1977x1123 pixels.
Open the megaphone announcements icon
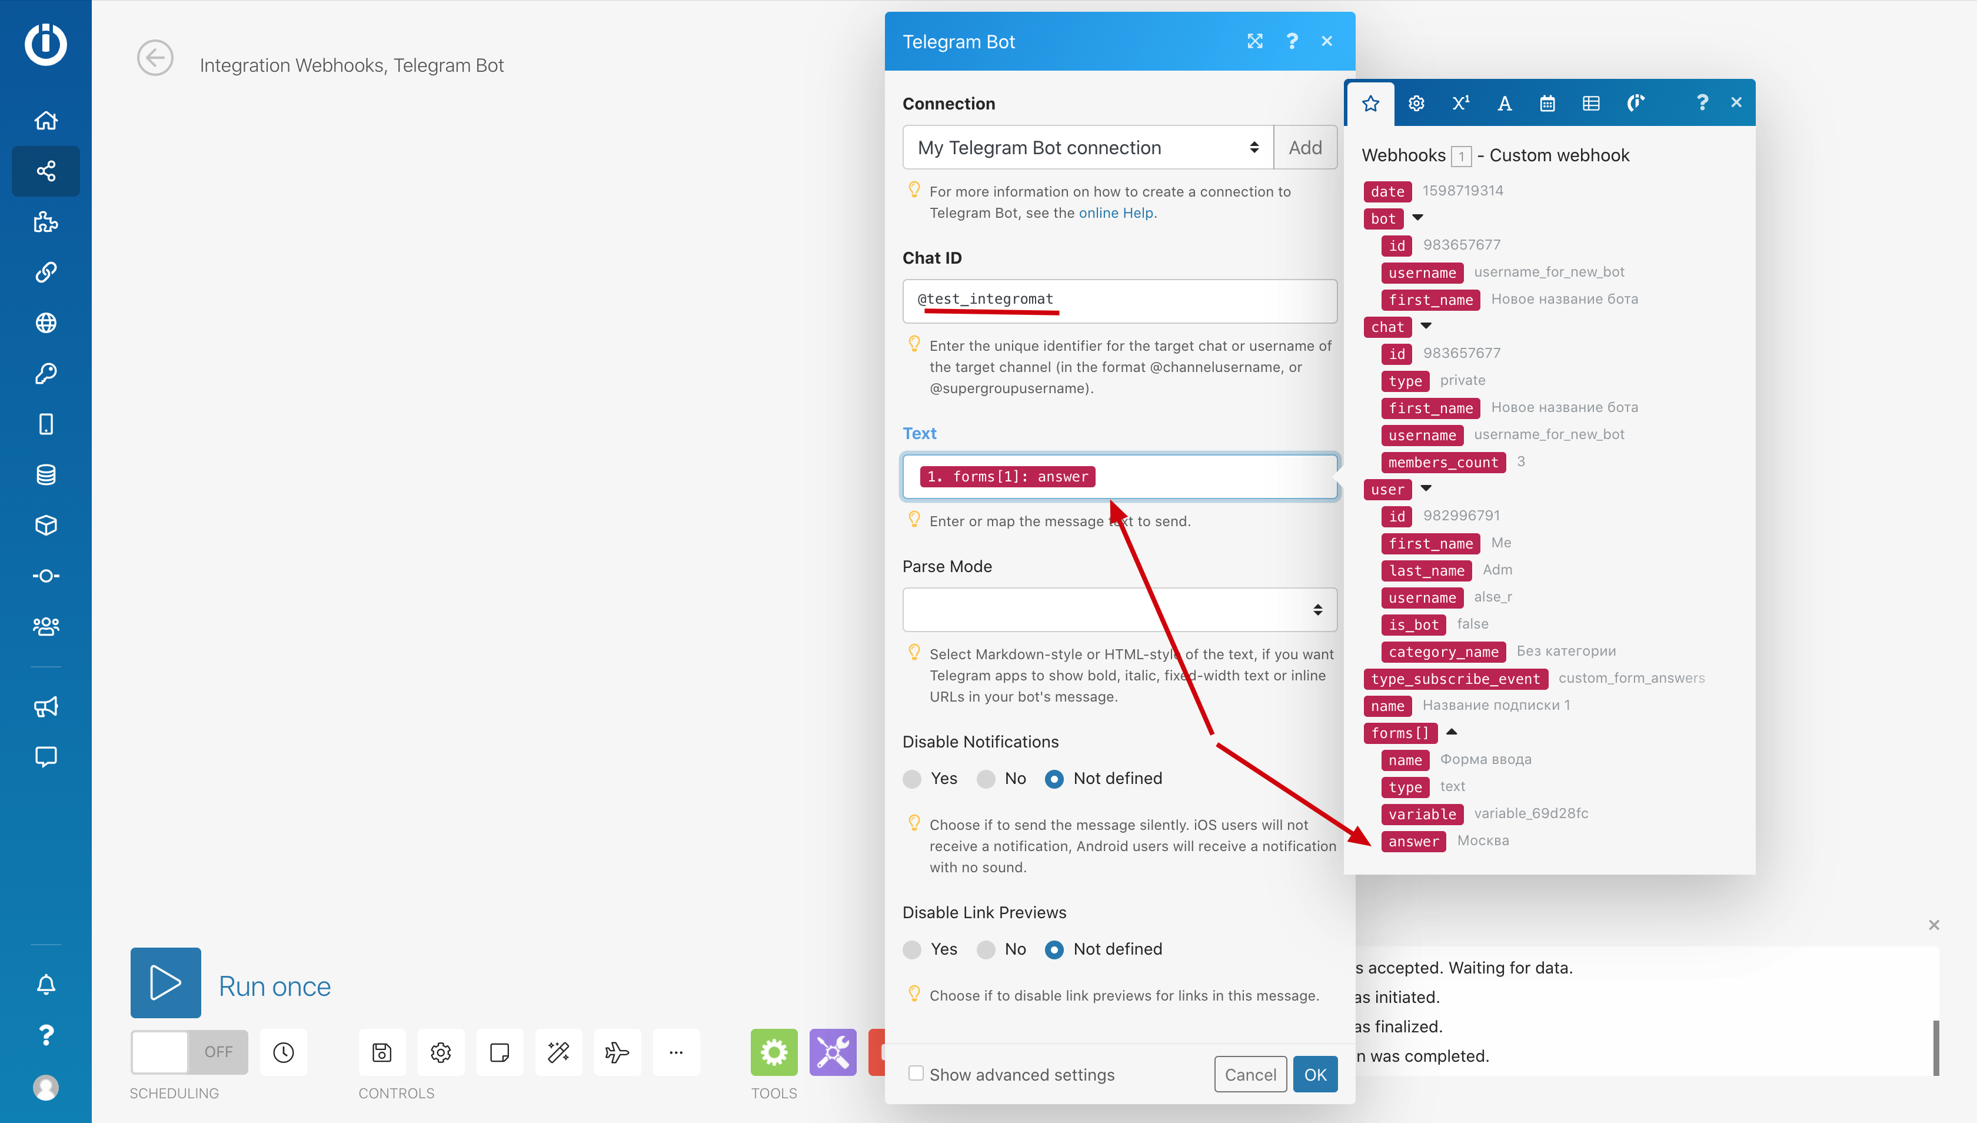[x=46, y=706]
